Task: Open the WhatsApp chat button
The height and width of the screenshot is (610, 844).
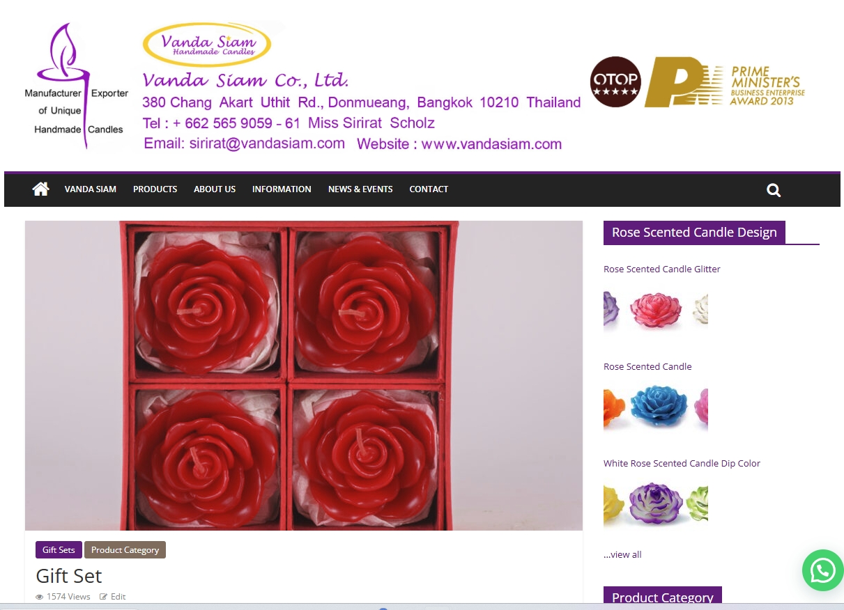Action: point(823,570)
